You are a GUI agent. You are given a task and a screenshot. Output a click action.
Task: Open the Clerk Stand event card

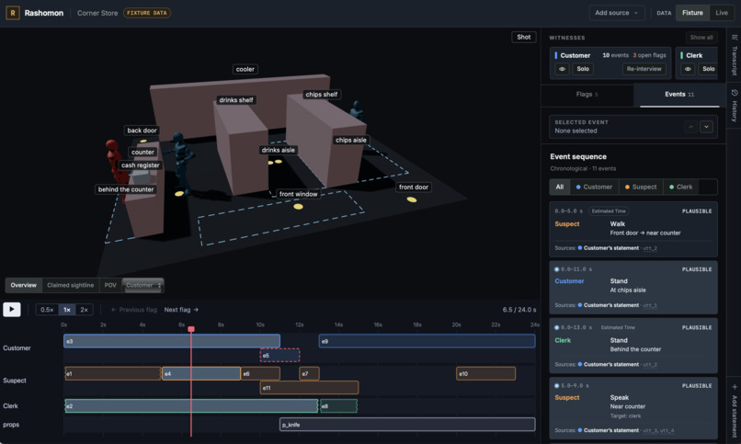point(633,346)
